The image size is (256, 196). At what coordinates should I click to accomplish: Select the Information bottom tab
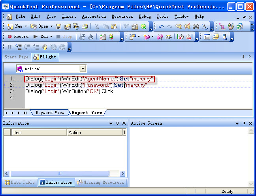[56, 182]
